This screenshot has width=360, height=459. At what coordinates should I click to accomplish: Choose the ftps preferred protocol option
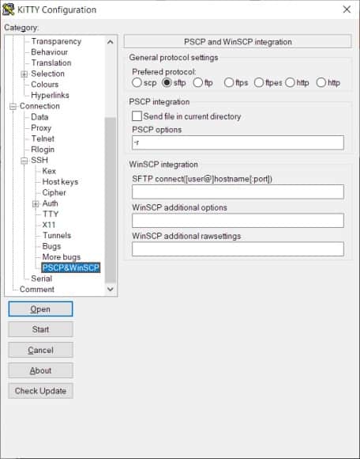coord(229,82)
